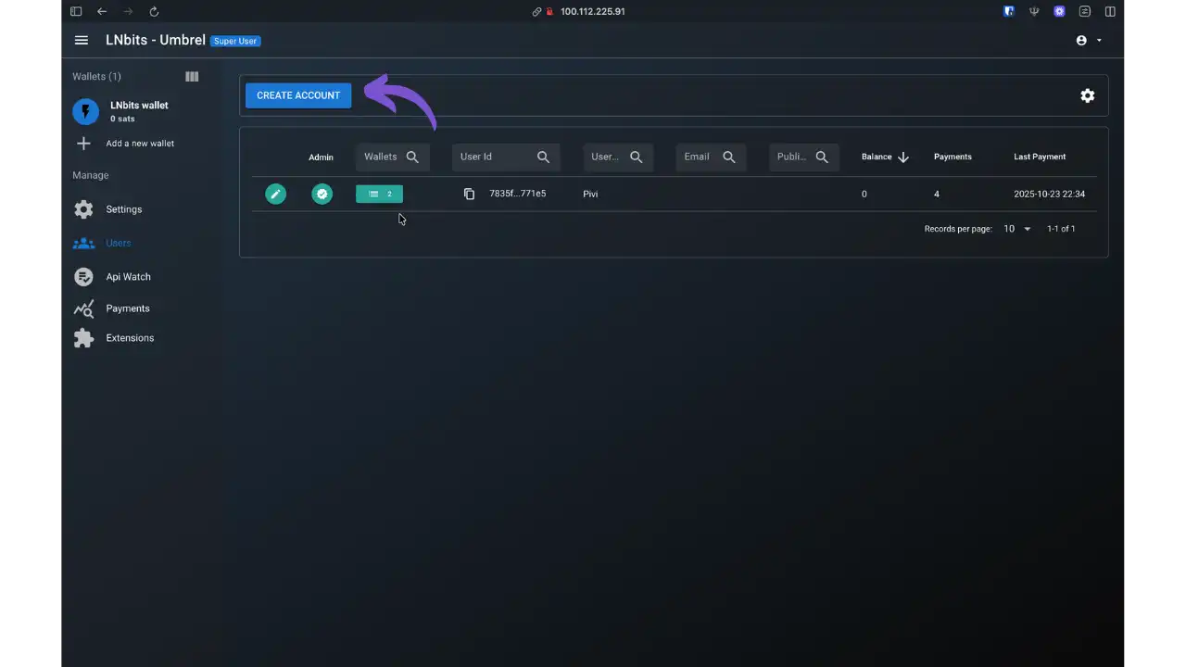This screenshot has width=1186, height=667.
Task: Toggle the wallets grid view icon
Action: [192, 77]
